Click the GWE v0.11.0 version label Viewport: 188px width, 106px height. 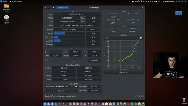coord(140,96)
